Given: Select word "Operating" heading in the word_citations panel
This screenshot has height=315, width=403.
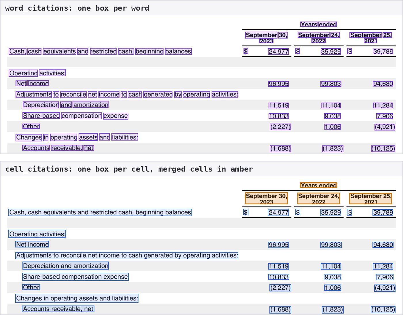Looking at the screenshot, I should tap(23, 73).
